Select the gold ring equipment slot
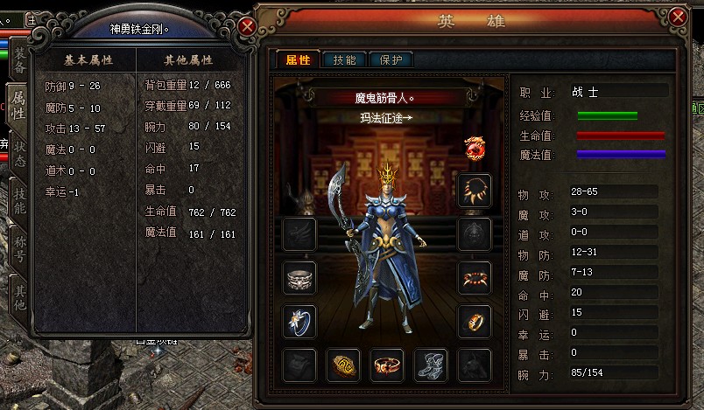 [475, 322]
